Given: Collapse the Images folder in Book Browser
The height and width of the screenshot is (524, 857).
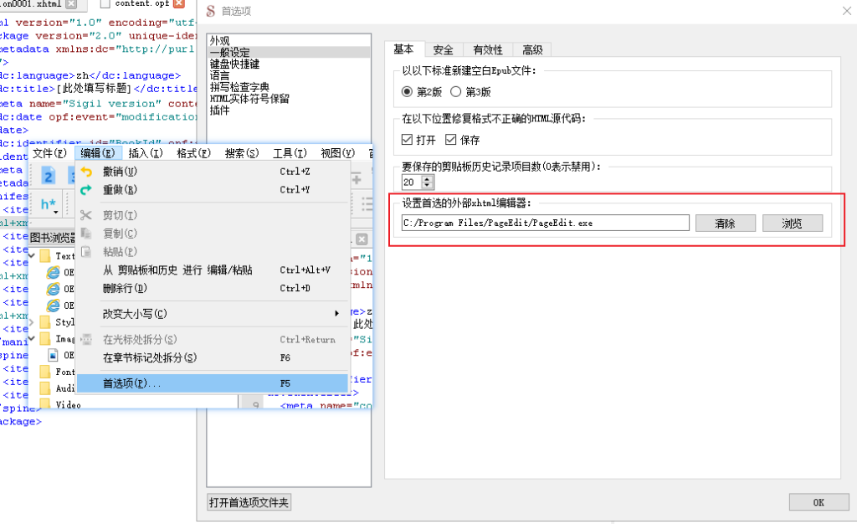Looking at the screenshot, I should [32, 339].
